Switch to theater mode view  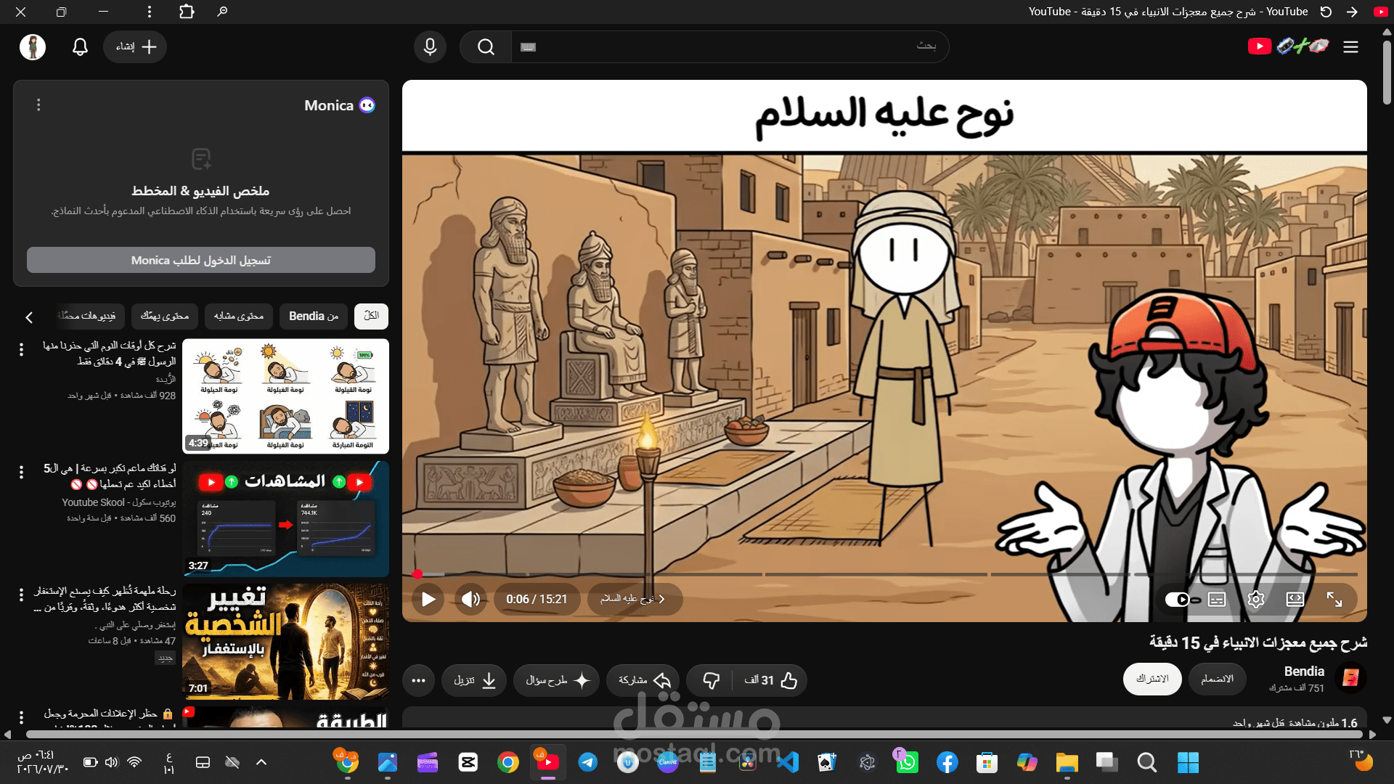pos(1295,600)
